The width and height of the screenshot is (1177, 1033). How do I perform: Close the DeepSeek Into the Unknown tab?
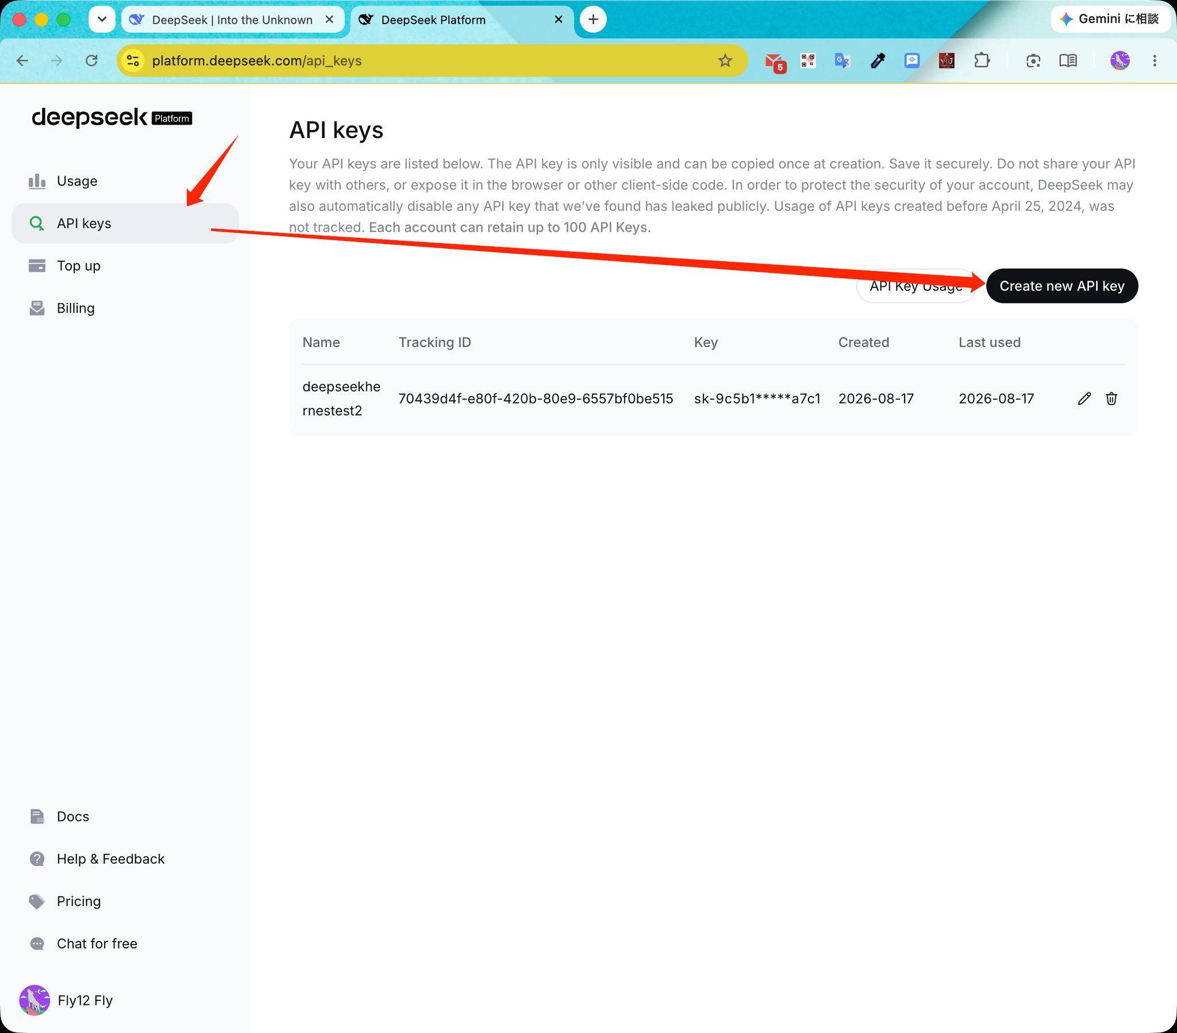coord(329,20)
